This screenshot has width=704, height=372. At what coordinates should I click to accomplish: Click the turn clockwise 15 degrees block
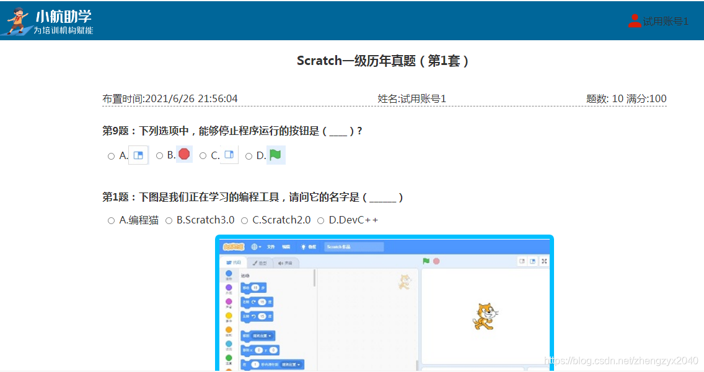pyautogui.click(x=257, y=302)
